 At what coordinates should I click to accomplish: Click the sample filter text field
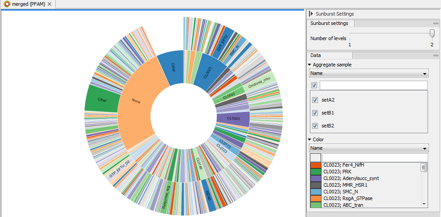373,85
